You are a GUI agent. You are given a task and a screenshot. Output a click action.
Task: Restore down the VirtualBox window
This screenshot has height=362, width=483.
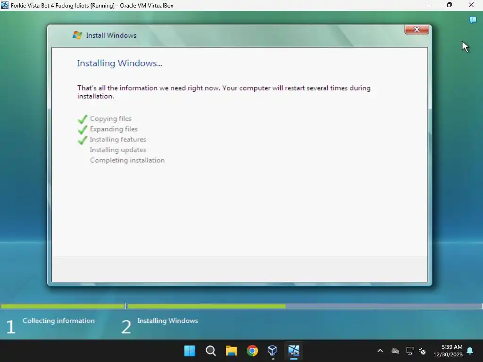[450, 5]
